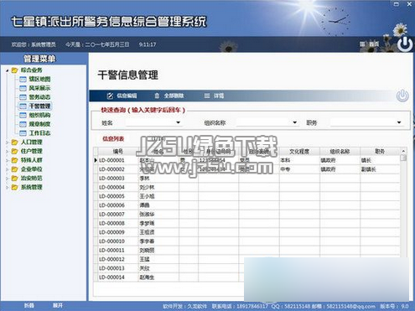Click the row selector arrow beside LD-000001
The width and height of the screenshot is (415, 311).
96,160
